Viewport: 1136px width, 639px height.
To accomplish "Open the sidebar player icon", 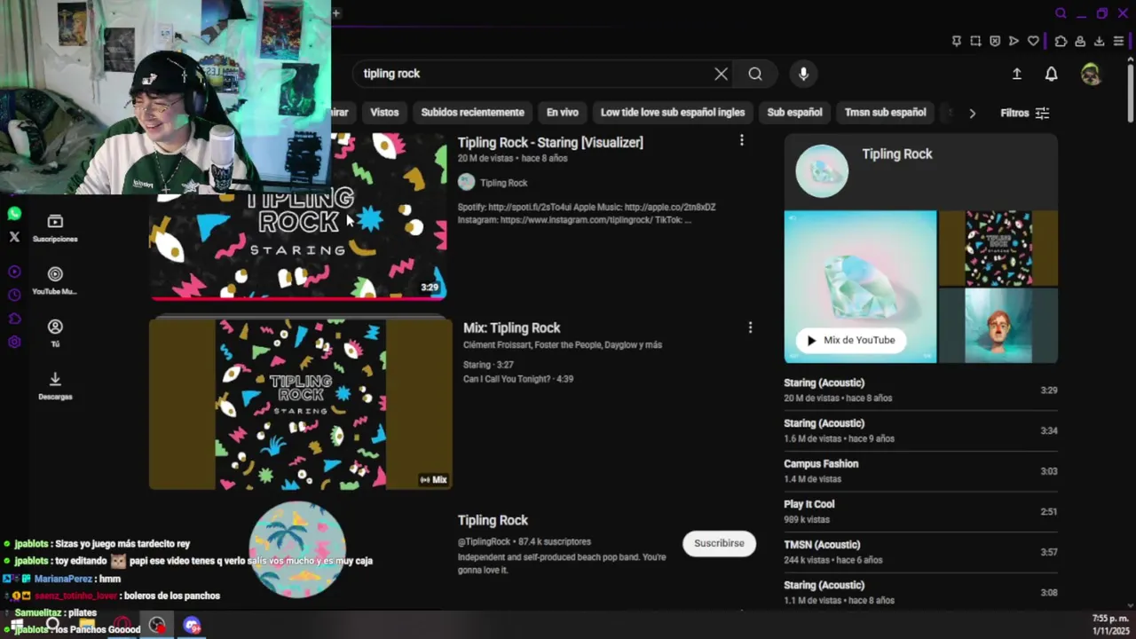I will 14,272.
